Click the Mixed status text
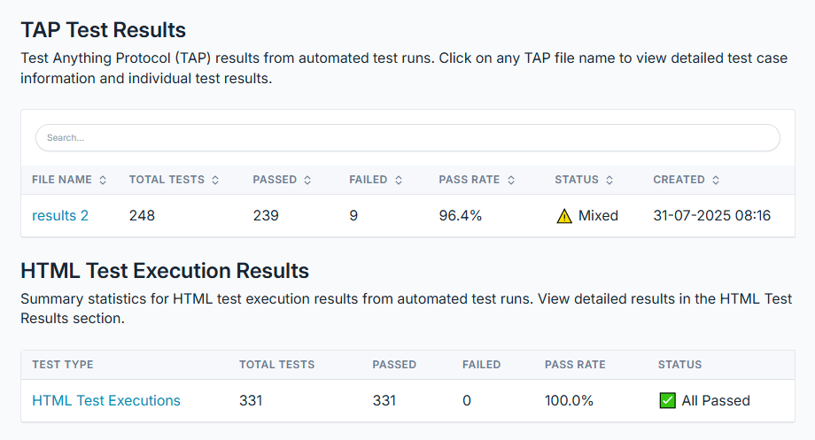815x440 pixels. click(598, 216)
